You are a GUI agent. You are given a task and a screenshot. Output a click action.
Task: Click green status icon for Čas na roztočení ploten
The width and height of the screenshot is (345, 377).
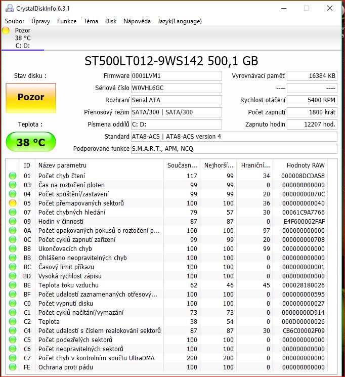[x=13, y=185]
